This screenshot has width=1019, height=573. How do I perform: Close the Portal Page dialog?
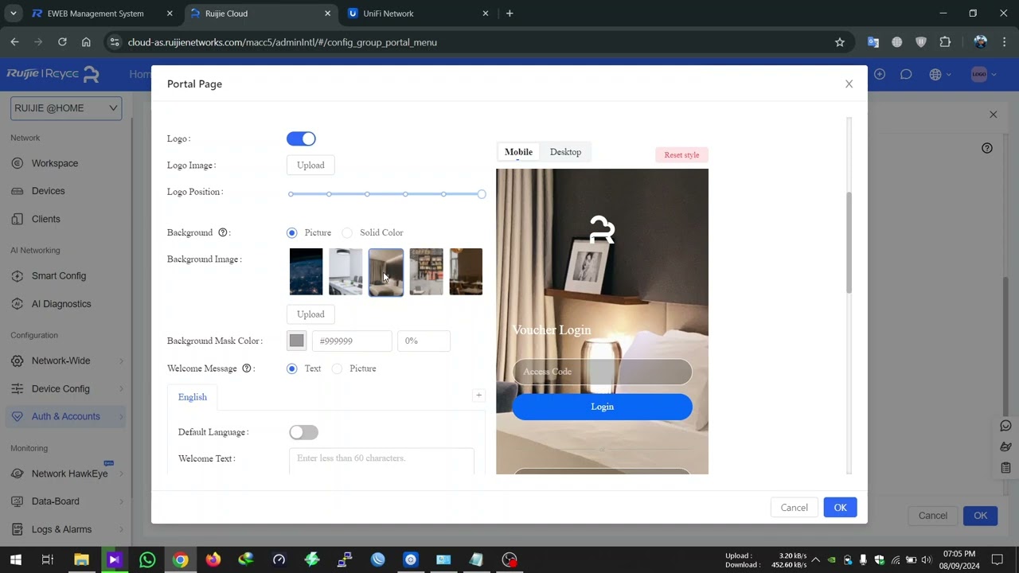coord(849,84)
